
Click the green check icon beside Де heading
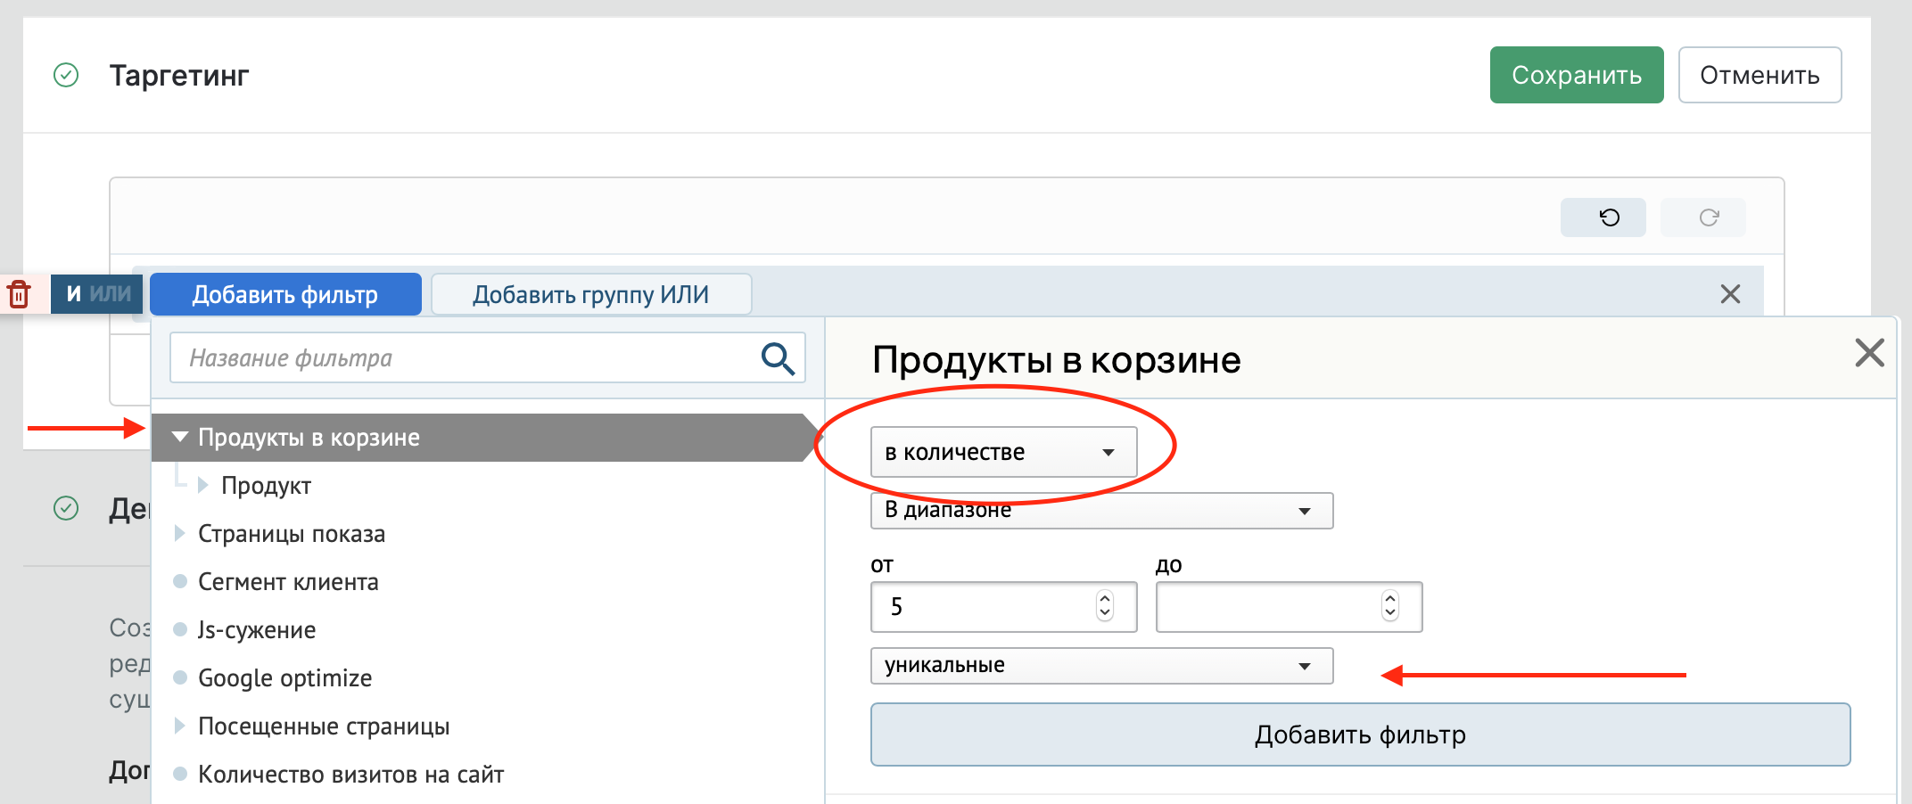click(x=66, y=508)
